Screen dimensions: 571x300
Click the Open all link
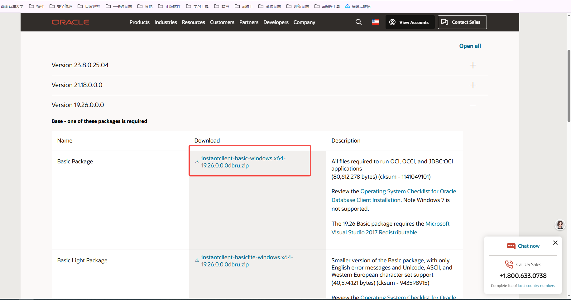[470, 46]
